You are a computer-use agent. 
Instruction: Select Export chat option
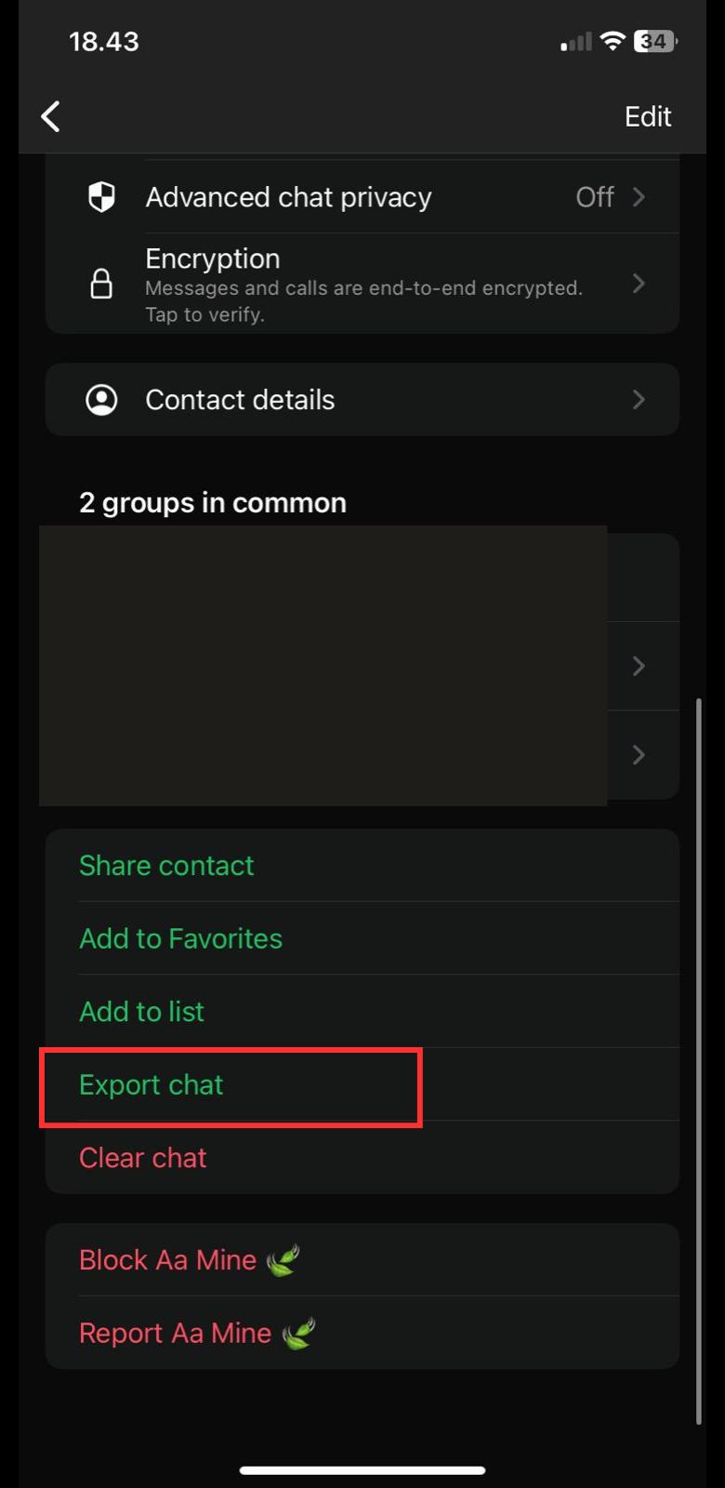[152, 1085]
